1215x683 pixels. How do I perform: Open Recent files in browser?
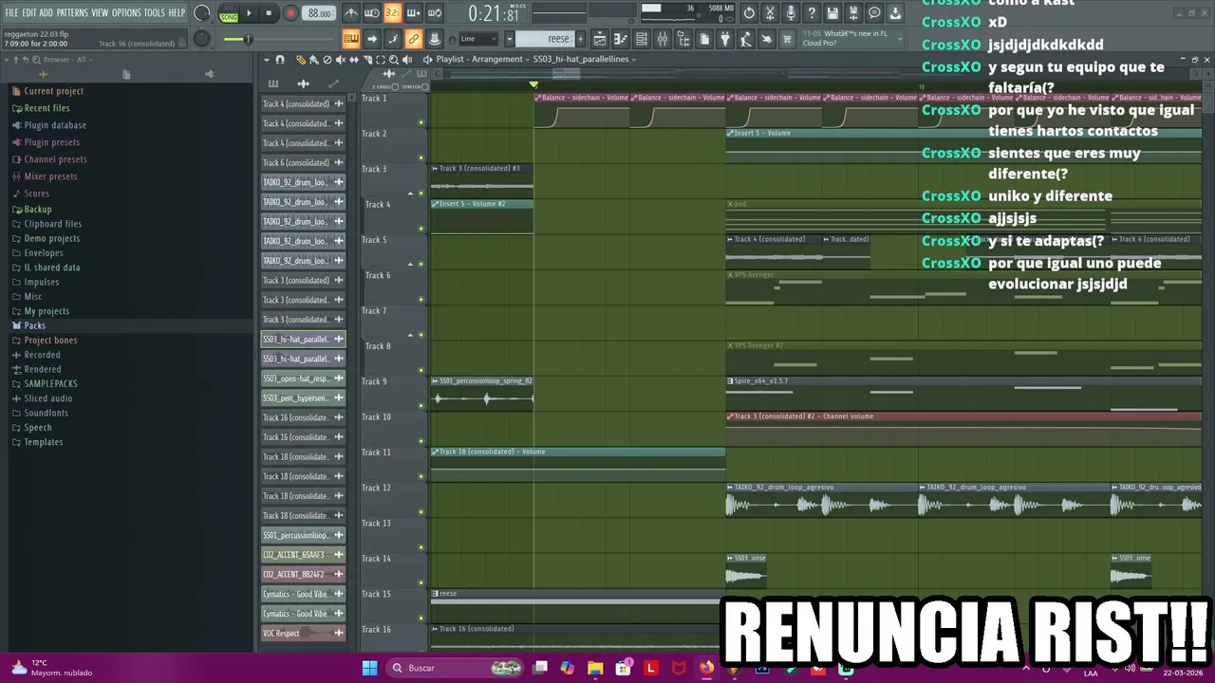[47, 108]
